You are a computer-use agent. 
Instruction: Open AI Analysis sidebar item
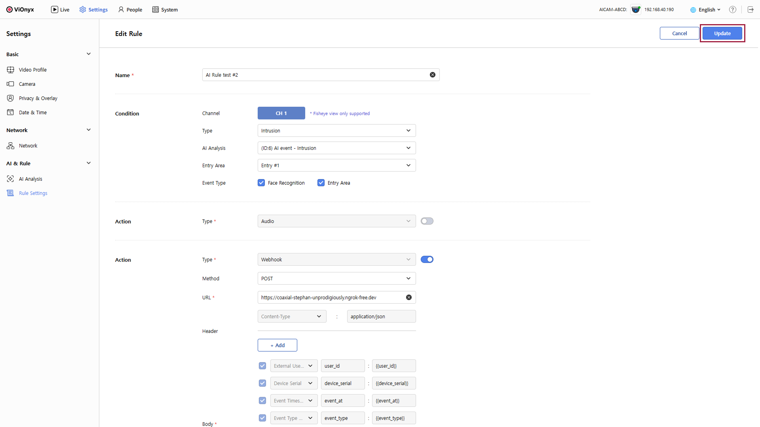click(x=30, y=179)
